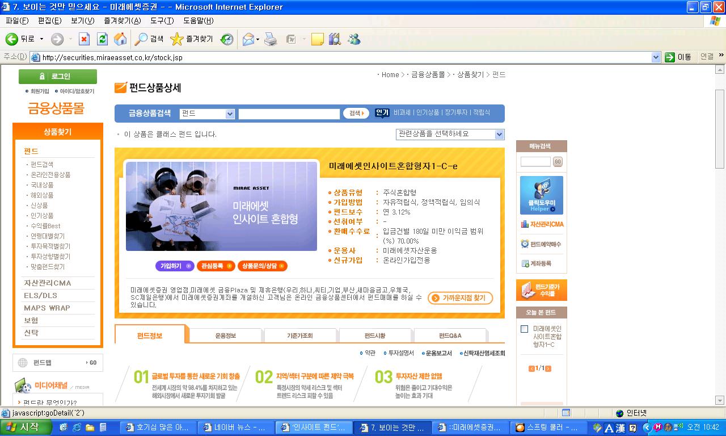Click the 펀드예약매수 clock icon

[541, 244]
